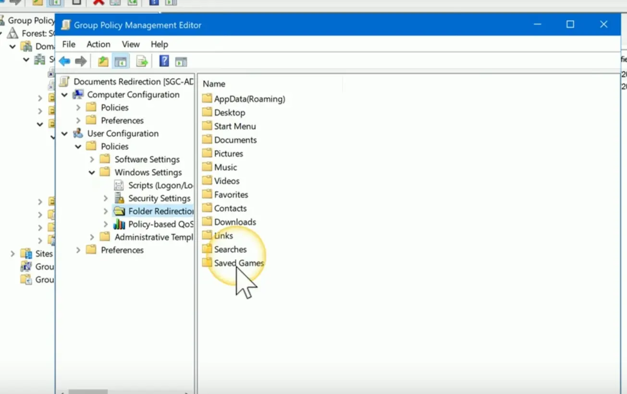Collapse the Windows Settings tree node
The height and width of the screenshot is (394, 627).
[x=92, y=172]
